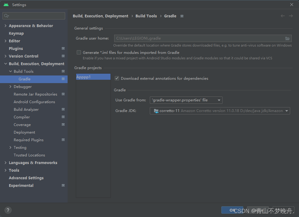Click the project-level icon next to Plugins

pos(63,48)
